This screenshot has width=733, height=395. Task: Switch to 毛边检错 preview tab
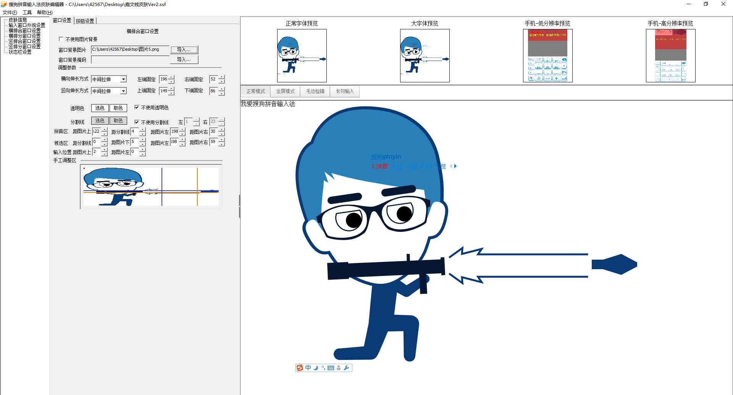pyautogui.click(x=315, y=91)
